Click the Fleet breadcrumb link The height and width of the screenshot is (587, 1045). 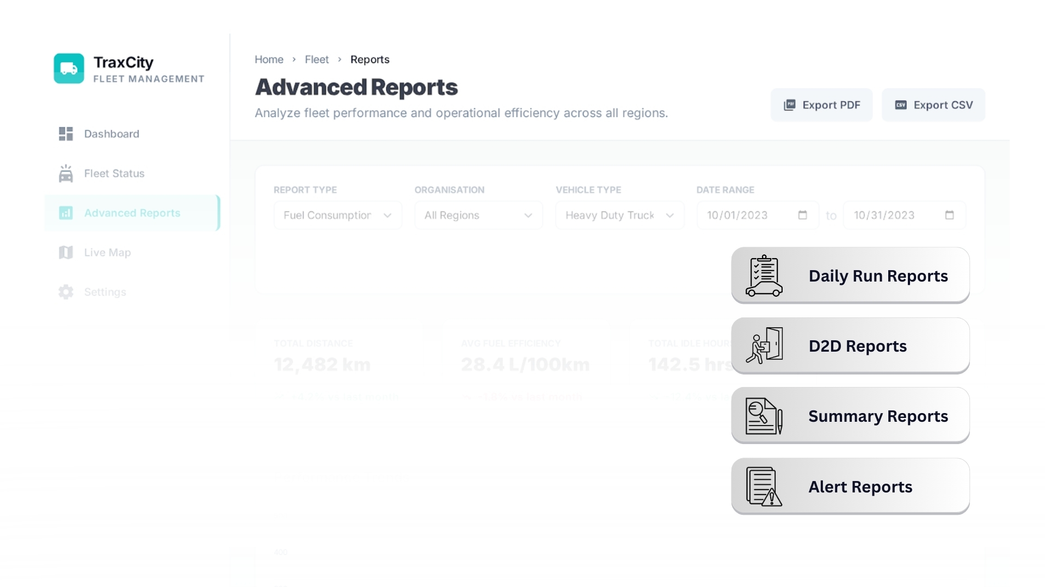coord(317,59)
